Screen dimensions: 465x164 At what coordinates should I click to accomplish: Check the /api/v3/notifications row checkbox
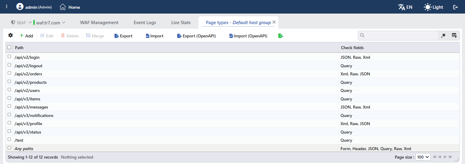pyautogui.click(x=9, y=115)
